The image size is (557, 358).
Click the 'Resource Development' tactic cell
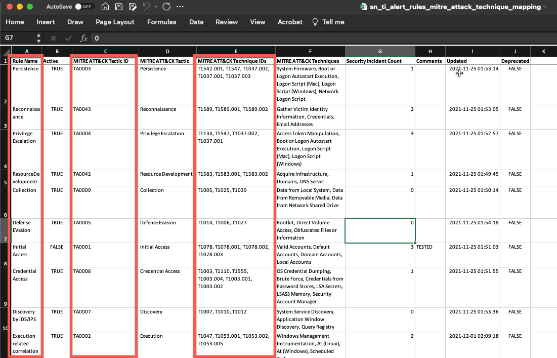click(x=167, y=178)
